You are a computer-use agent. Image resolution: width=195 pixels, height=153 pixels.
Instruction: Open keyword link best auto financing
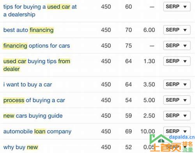pyautogui.click(x=28, y=30)
